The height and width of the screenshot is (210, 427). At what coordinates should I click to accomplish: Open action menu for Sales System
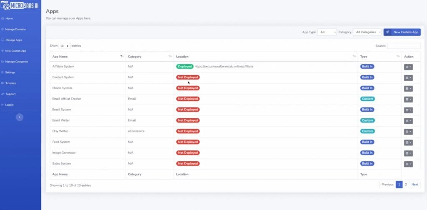[408, 164]
